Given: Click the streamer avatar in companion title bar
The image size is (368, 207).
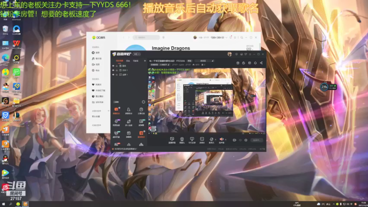Looking at the screenshot, I should (230, 54).
